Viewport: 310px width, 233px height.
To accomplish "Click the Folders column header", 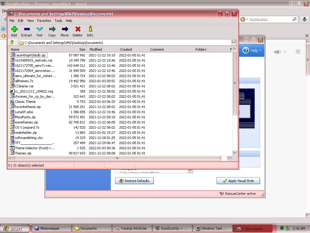I will (x=193, y=49).
